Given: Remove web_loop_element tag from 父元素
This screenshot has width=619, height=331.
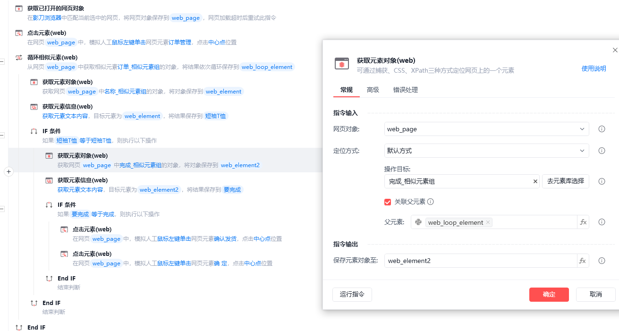Looking at the screenshot, I should 488,222.
